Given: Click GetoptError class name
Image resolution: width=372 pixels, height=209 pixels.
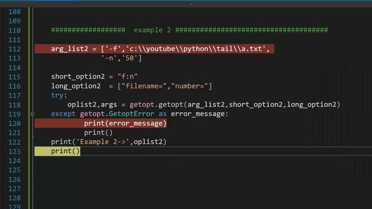Looking at the screenshot, I should tap(131, 114).
